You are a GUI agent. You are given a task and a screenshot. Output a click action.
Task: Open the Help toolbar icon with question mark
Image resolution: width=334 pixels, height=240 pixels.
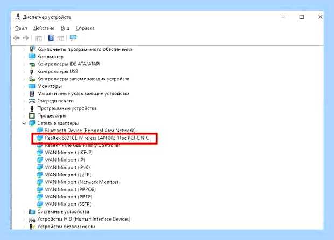tap(51, 38)
